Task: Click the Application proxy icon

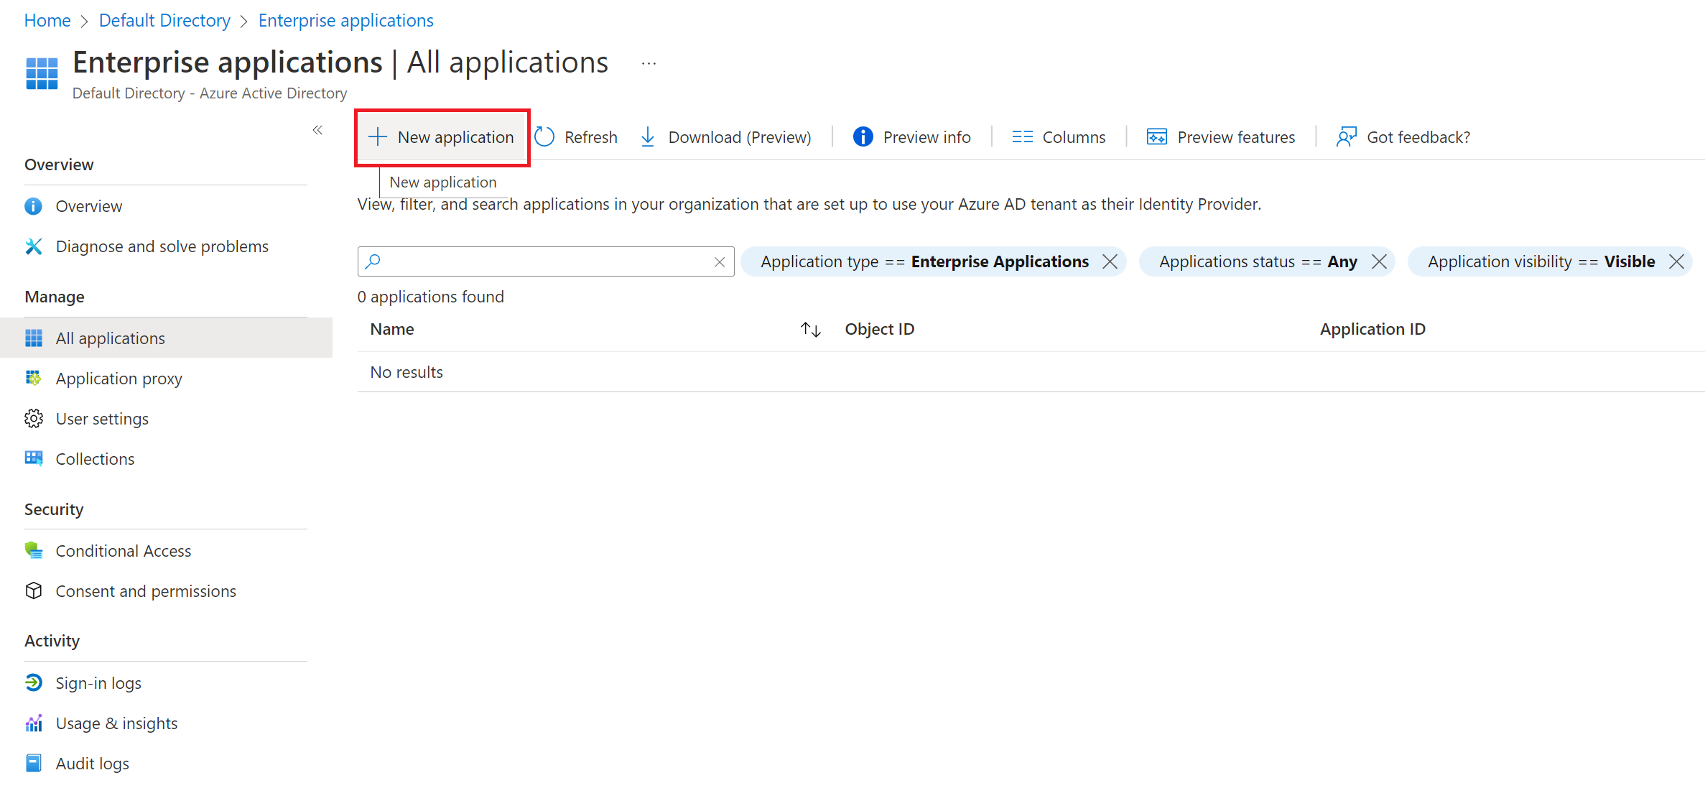Action: [x=33, y=378]
